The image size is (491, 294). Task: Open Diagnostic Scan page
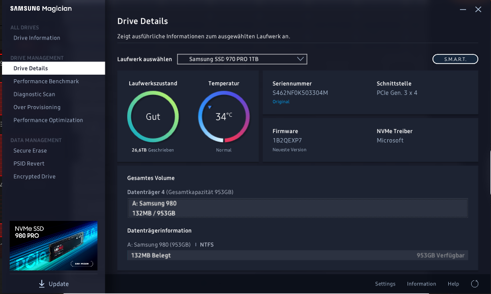[x=34, y=94]
